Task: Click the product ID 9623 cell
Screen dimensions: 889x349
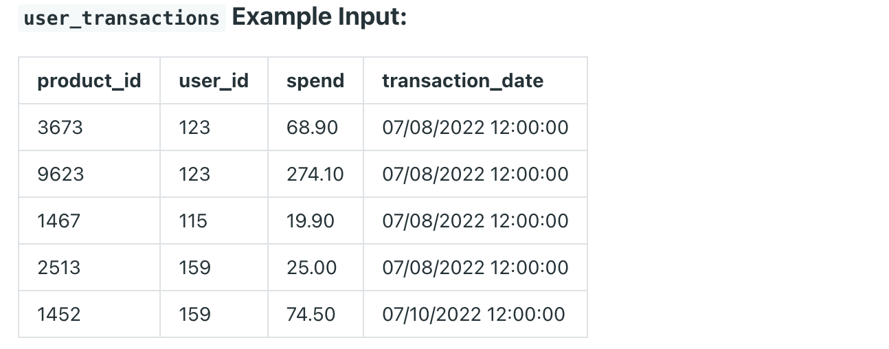Action: point(60,174)
